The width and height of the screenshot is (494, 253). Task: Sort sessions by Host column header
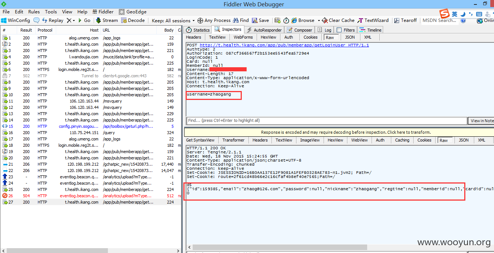pos(78,30)
